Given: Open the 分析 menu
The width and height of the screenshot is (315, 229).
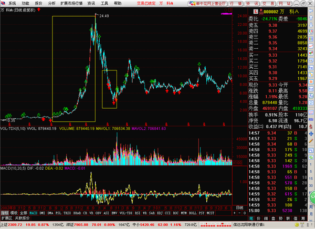Looking at the screenshot, I should 52,3.
